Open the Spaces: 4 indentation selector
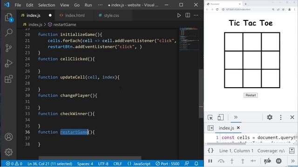Screen dimensions: 298x167 (85, 164)
